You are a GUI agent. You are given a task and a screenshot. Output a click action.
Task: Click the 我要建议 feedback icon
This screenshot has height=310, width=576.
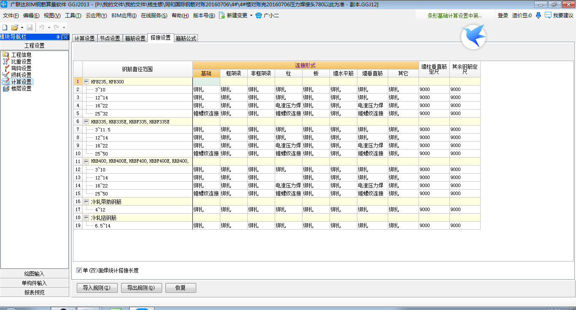pos(548,15)
